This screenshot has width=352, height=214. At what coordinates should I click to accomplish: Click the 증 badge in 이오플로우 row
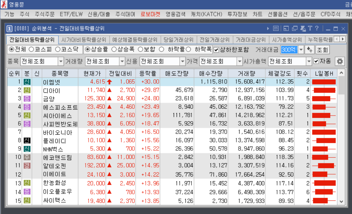pos(27,192)
